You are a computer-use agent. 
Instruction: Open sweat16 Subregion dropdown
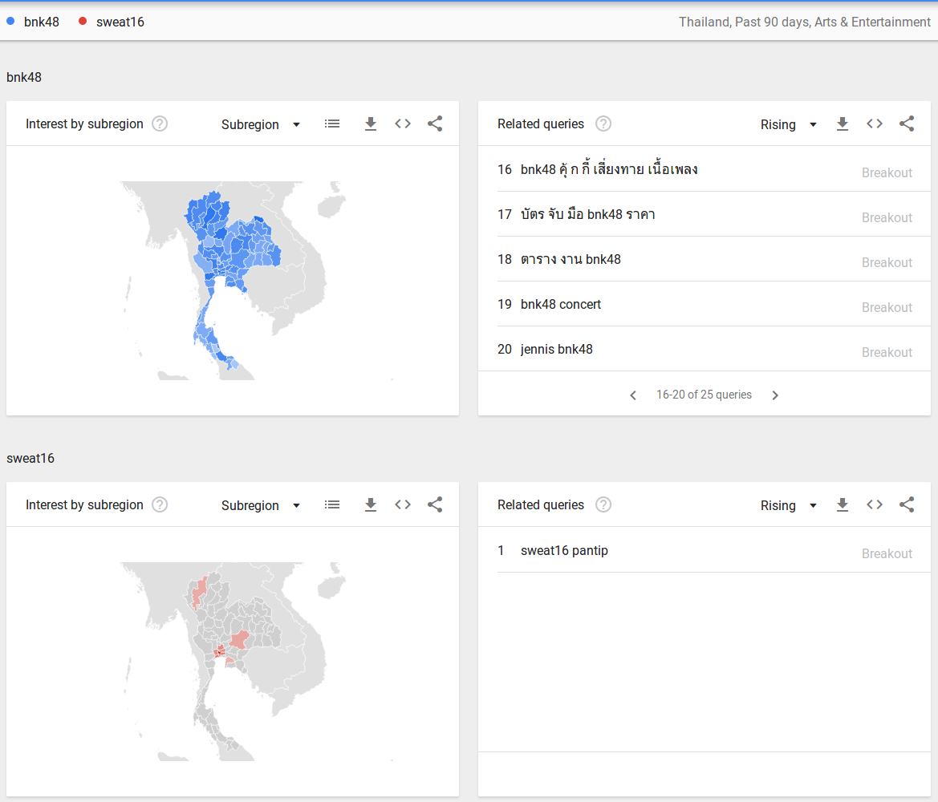point(261,505)
